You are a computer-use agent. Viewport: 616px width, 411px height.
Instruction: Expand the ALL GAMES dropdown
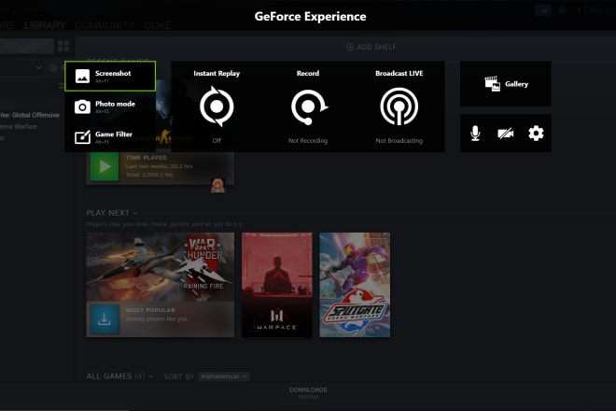click(x=150, y=376)
